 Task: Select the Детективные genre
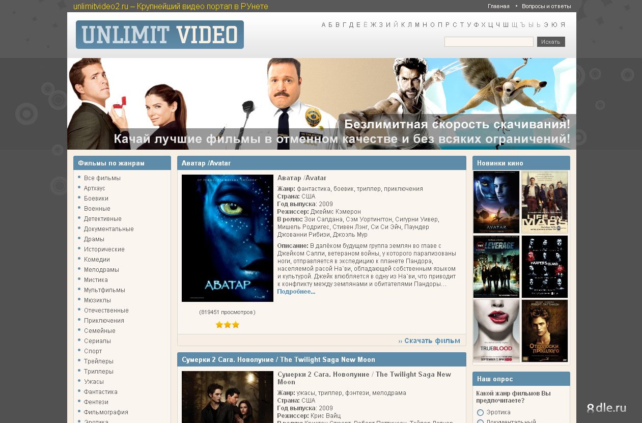[x=103, y=219]
